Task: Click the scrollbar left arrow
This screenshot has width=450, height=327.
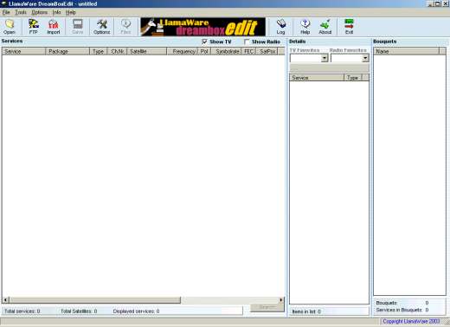Action: point(6,300)
